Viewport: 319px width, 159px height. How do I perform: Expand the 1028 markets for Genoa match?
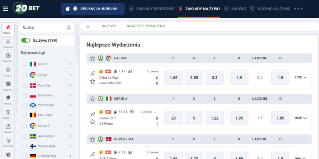coord(301,118)
